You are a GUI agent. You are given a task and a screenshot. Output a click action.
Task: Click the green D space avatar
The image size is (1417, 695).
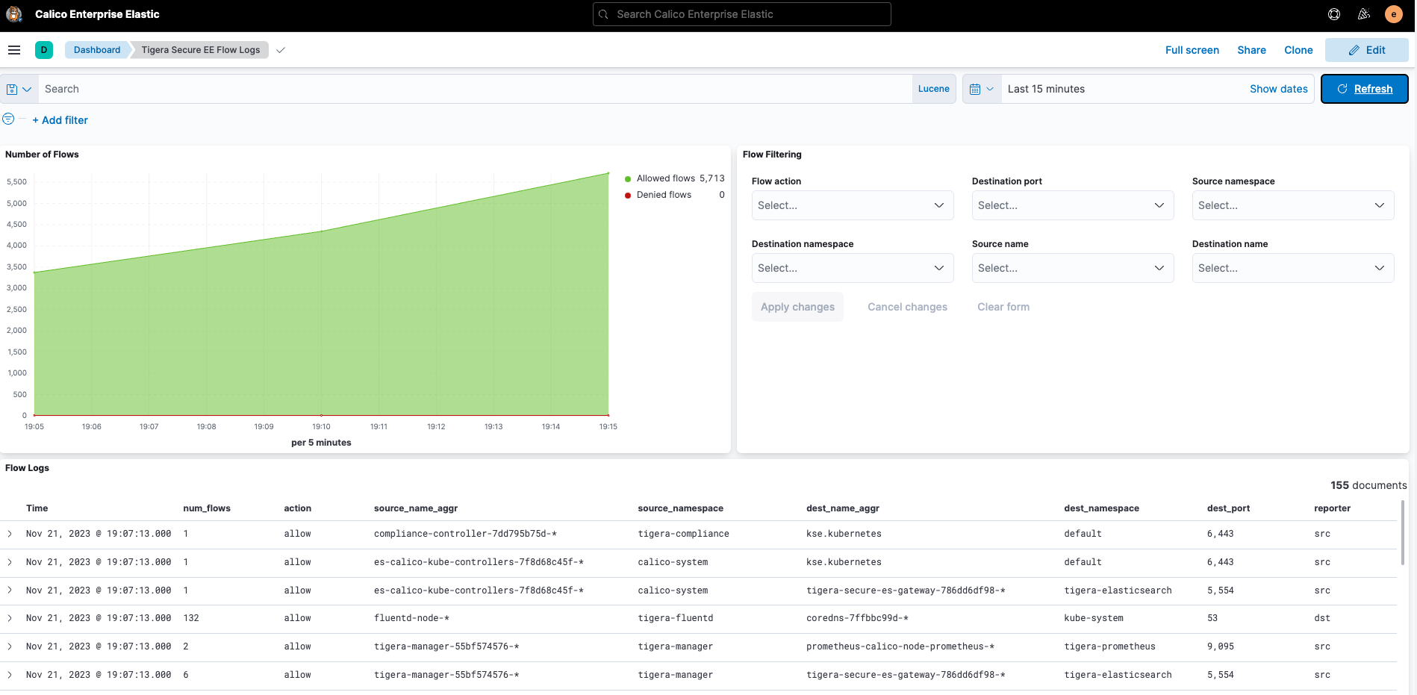44,50
